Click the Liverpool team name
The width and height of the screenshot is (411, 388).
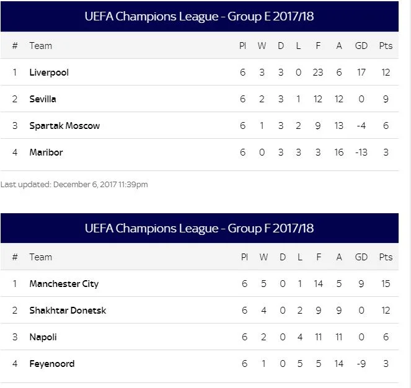(49, 73)
